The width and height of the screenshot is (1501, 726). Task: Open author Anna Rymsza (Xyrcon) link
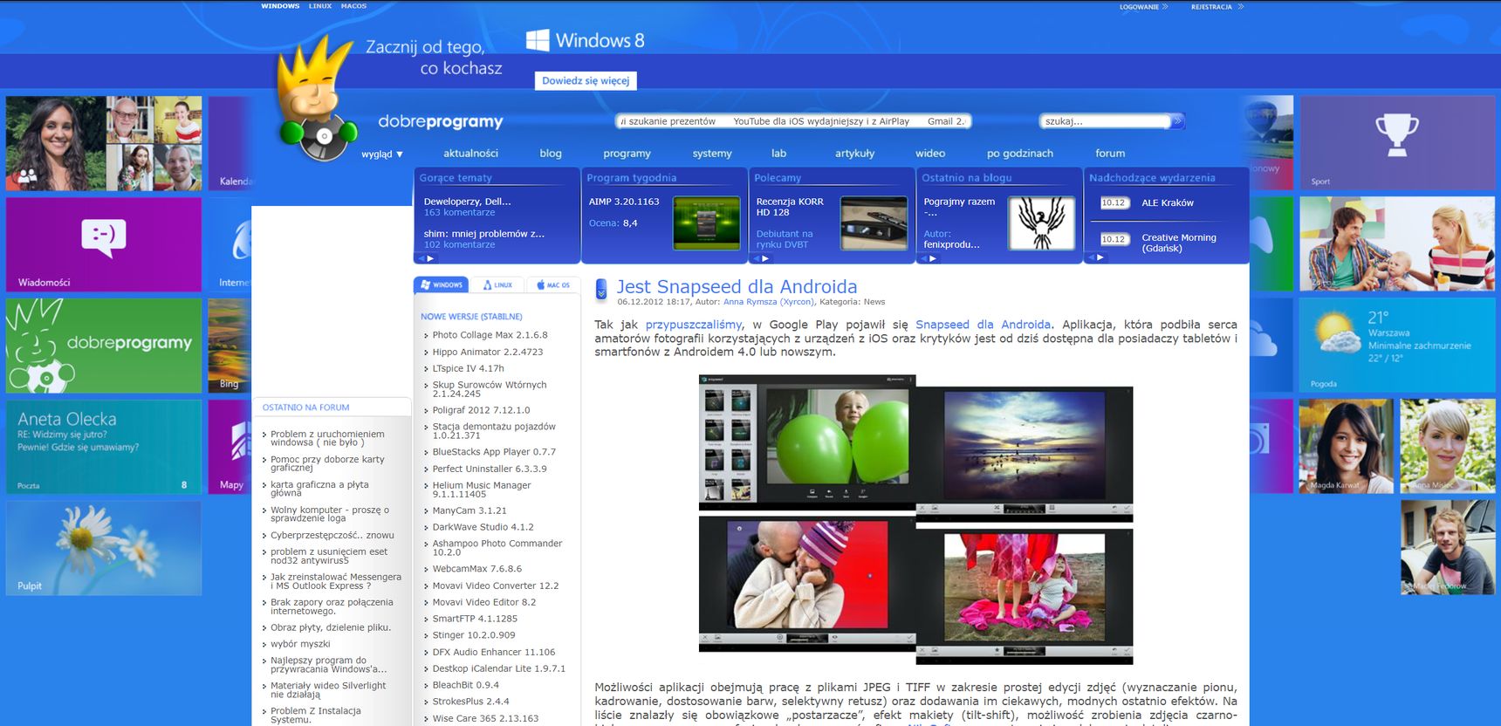point(769,302)
